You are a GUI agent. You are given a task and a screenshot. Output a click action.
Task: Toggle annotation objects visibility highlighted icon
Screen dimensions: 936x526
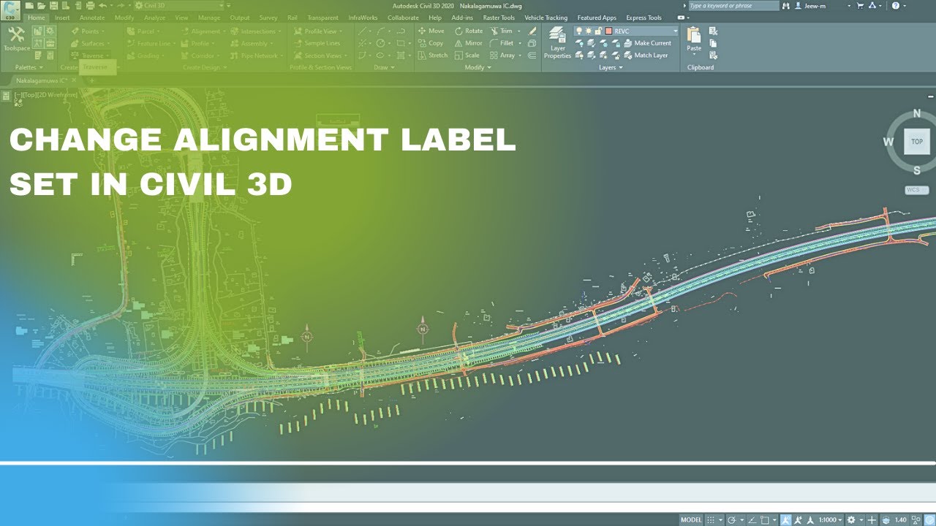[785, 519]
